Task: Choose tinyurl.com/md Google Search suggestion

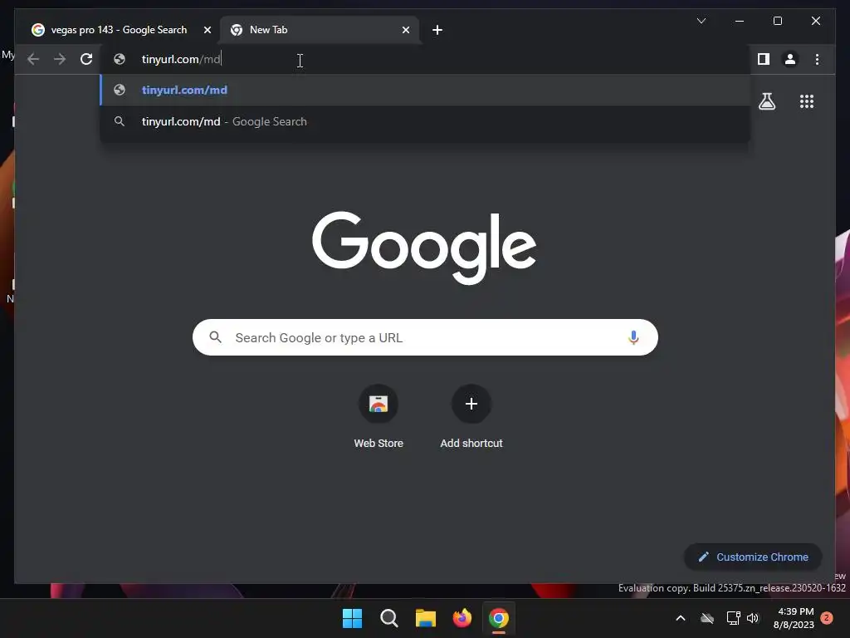Action: pyautogui.click(x=425, y=121)
